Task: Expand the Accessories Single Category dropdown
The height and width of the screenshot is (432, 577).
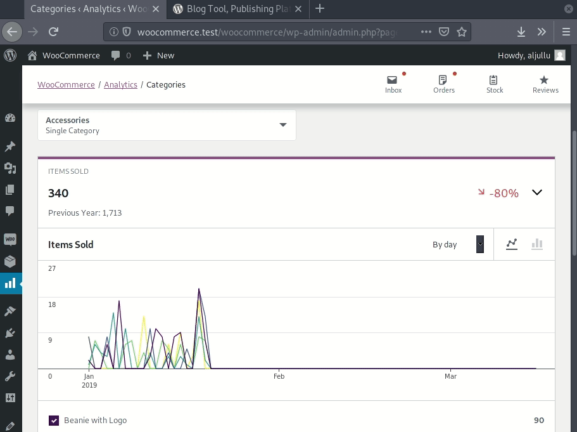Action: click(x=167, y=125)
